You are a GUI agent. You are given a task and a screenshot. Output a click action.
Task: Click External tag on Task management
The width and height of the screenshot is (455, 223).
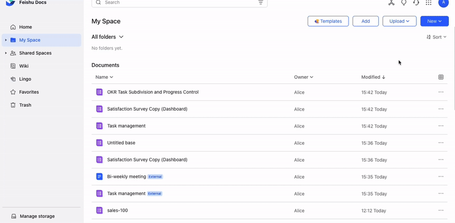pyautogui.click(x=154, y=193)
